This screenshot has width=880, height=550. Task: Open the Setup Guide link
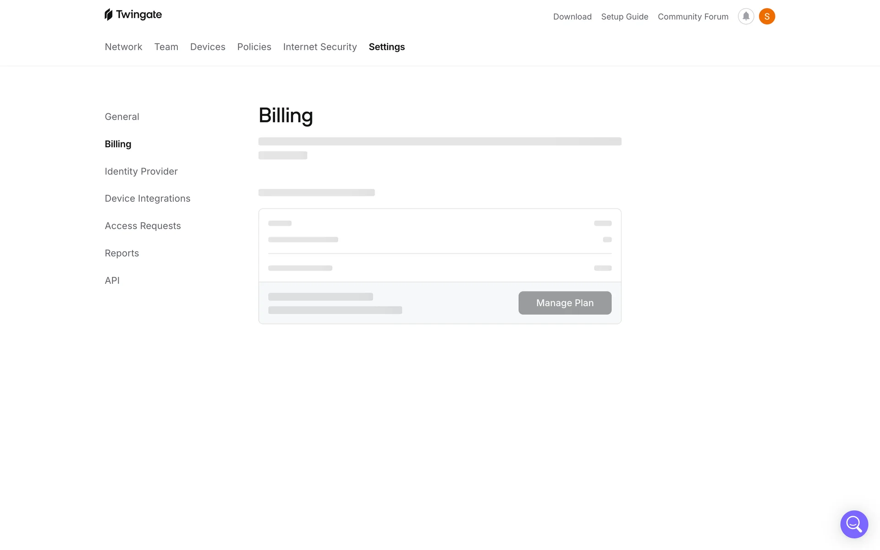[x=624, y=16]
